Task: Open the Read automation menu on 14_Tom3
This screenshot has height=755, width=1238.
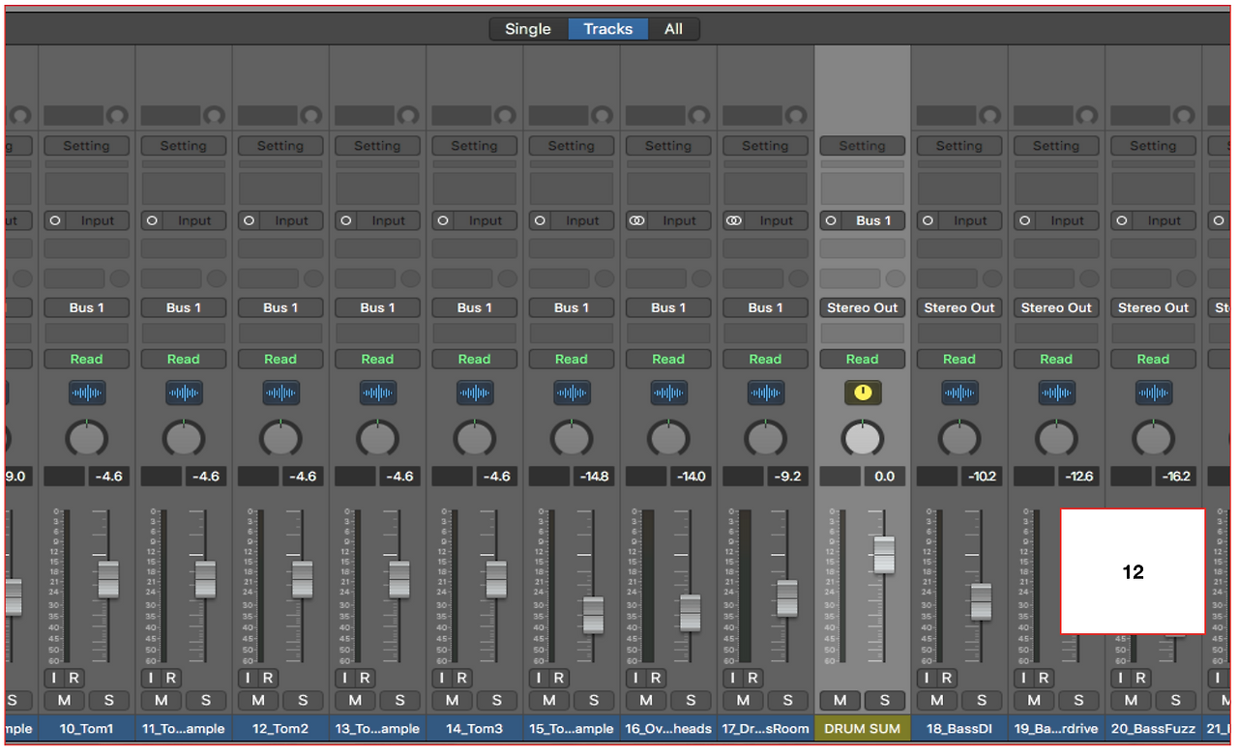Action: (x=475, y=359)
